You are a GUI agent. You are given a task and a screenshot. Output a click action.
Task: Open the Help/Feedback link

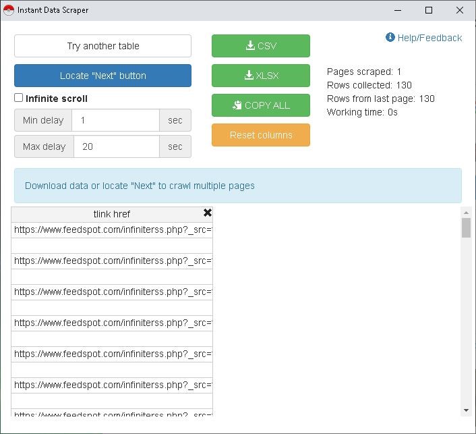tap(429, 38)
